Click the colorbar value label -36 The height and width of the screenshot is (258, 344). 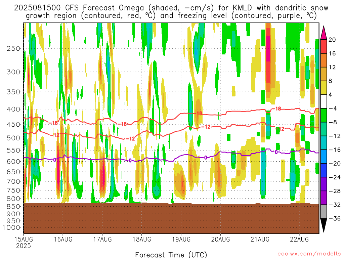(x=335, y=218)
